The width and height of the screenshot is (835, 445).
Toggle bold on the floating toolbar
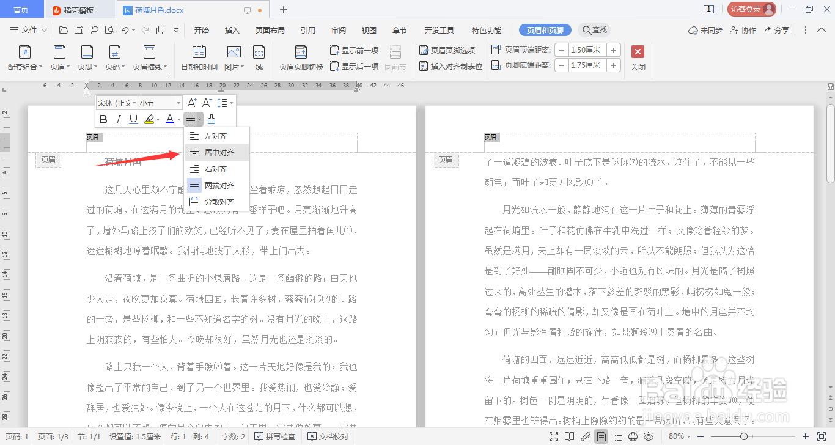pyautogui.click(x=103, y=119)
